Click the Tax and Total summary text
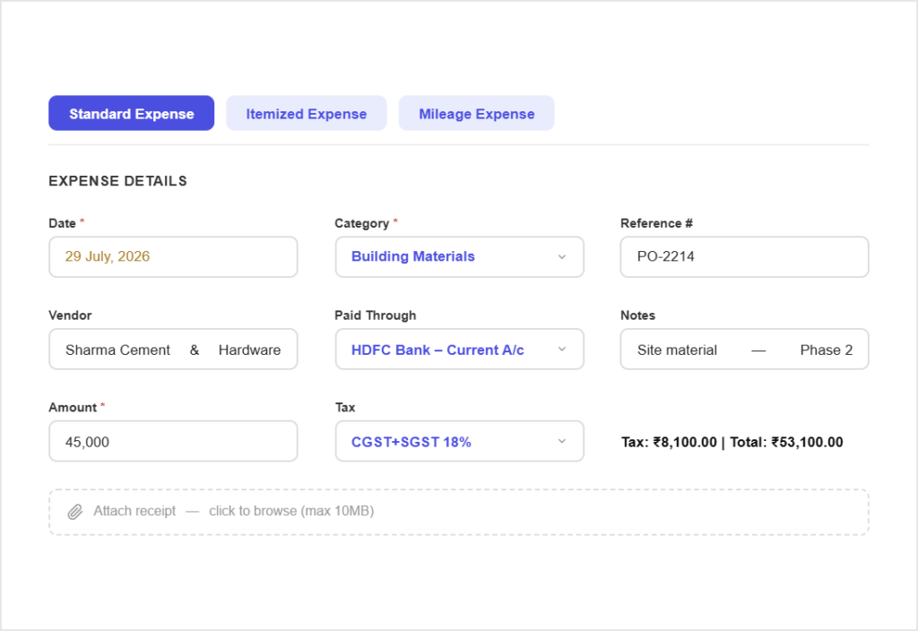The height and width of the screenshot is (631, 918). (x=732, y=442)
